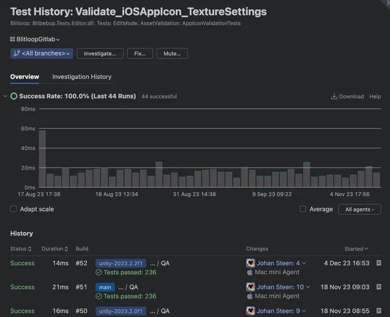Click Johan Steen avatar in build #51 row
The height and width of the screenshot is (317, 390).
click(x=251, y=287)
